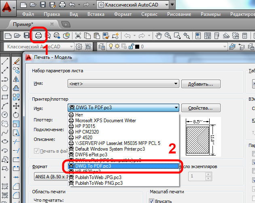Open the page setup 'Имя' dropdown showing <нет>

click(123, 84)
